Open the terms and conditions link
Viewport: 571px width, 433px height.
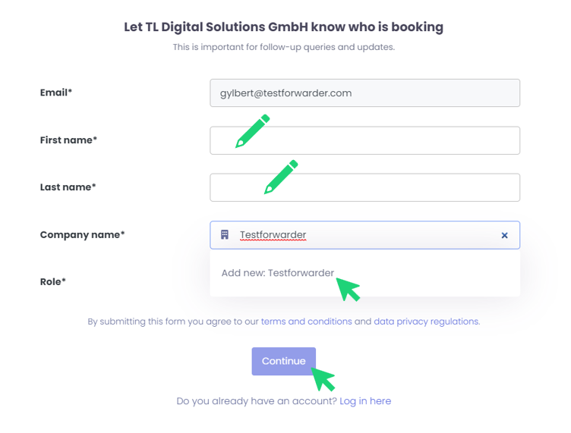pos(306,322)
